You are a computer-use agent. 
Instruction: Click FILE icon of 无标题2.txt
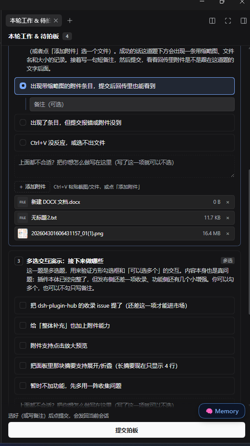point(23,218)
